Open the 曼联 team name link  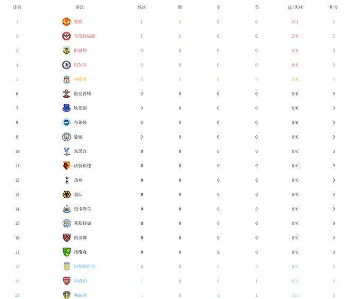(78, 22)
